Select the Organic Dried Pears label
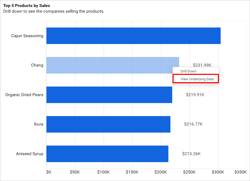Screen dimensions: 250x181 coord(24,95)
